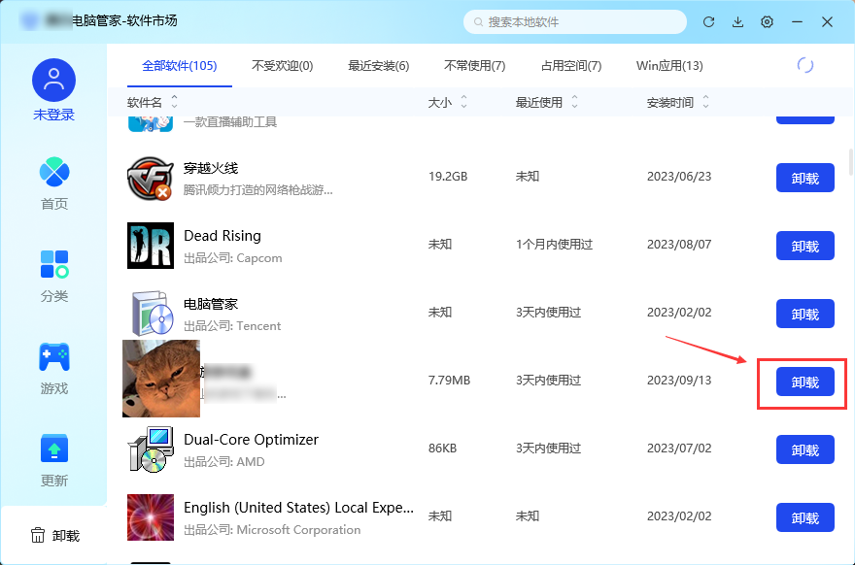Image resolution: width=855 pixels, height=565 pixels.
Task: Click the 2023/07/02 install date
Action: pos(679,449)
